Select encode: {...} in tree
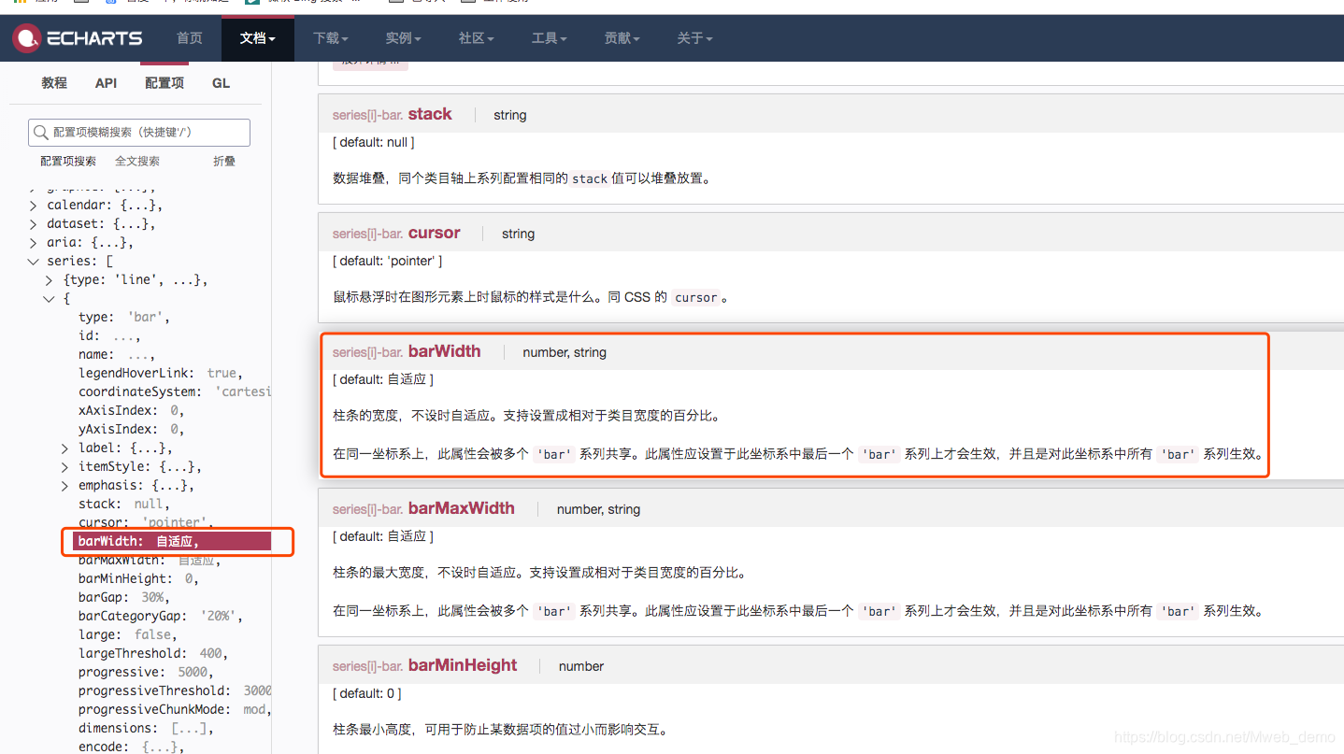The image size is (1344, 754). (132, 747)
